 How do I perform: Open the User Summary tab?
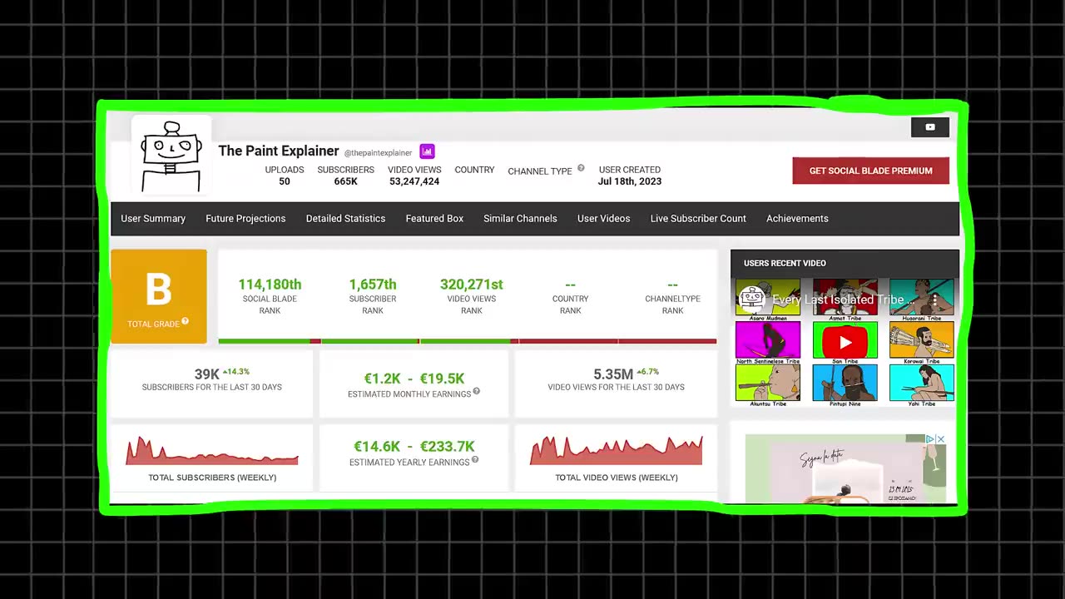153,219
